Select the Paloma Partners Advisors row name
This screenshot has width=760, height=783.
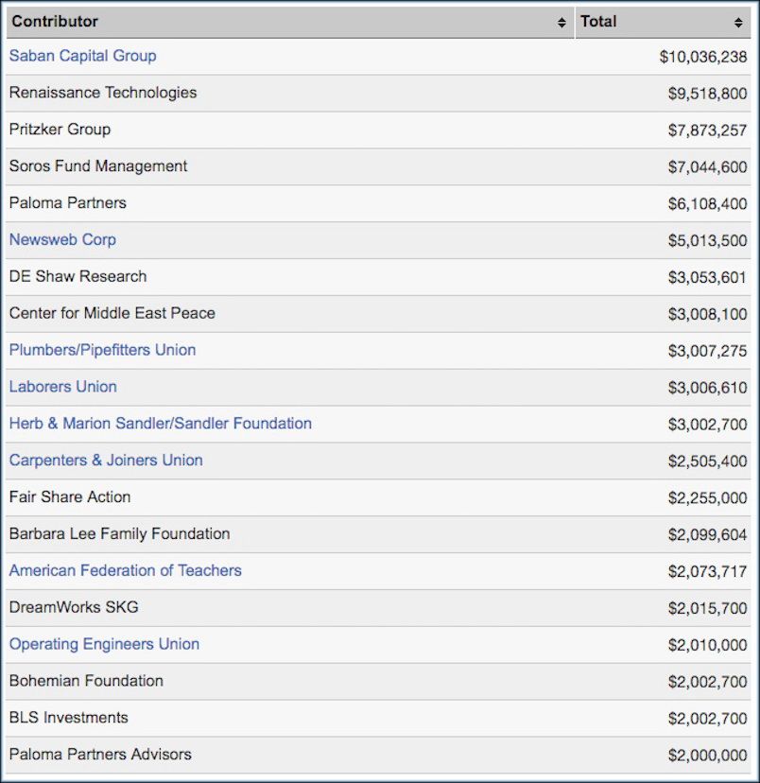tap(100, 755)
